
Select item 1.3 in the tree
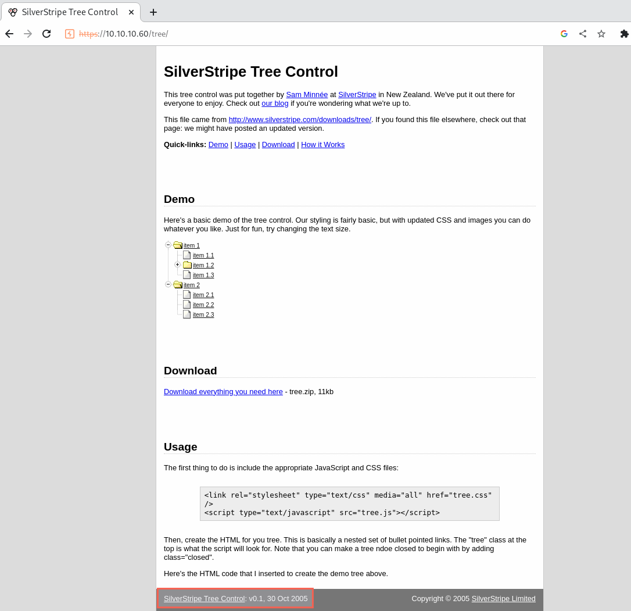click(203, 275)
